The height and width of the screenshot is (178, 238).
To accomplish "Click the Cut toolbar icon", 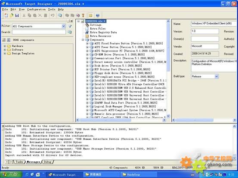I will point(24,15).
